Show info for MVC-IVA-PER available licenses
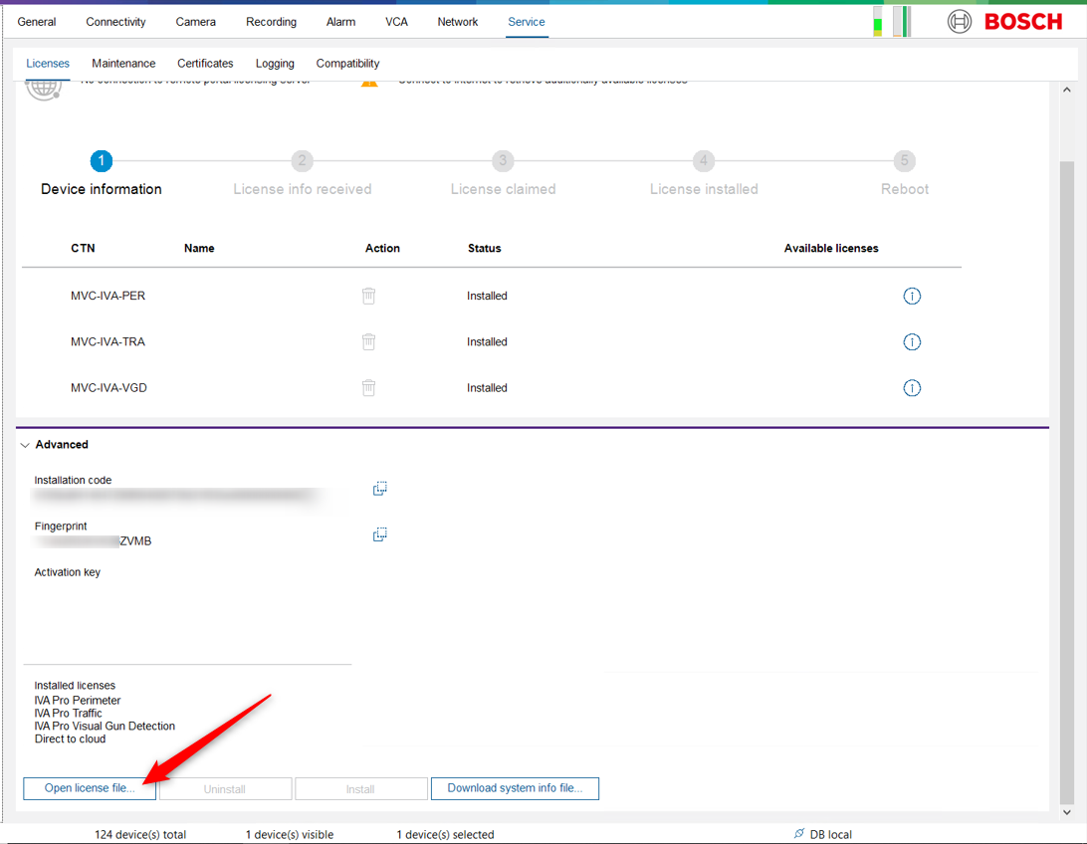 click(911, 296)
